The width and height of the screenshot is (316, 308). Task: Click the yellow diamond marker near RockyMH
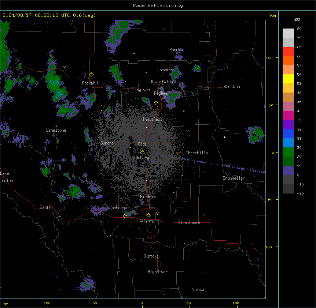(92, 75)
